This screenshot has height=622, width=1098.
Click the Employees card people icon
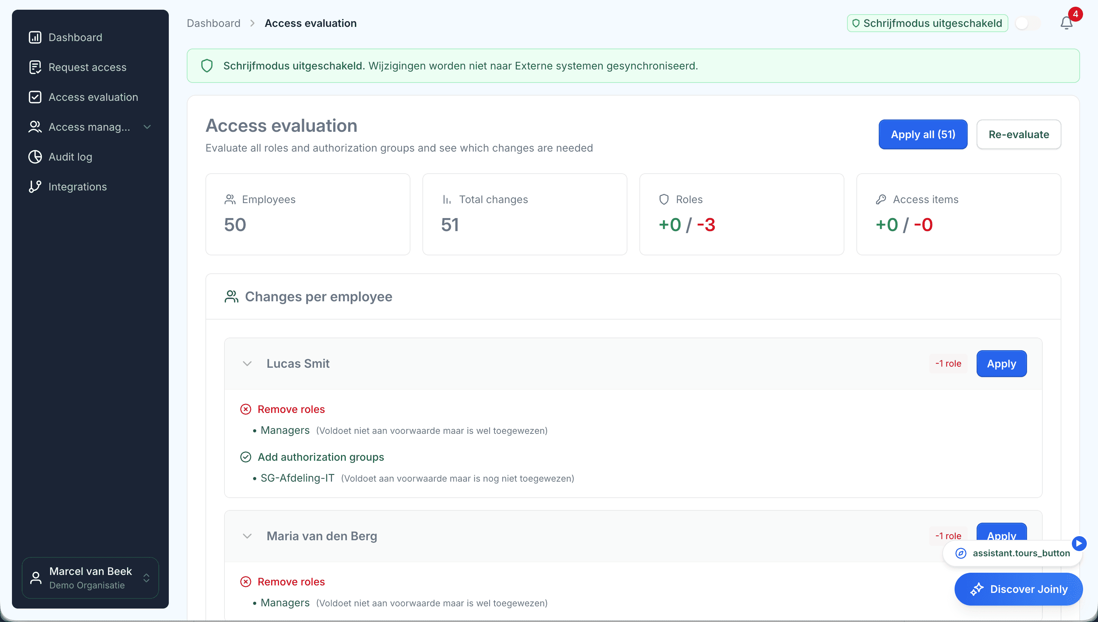point(230,199)
